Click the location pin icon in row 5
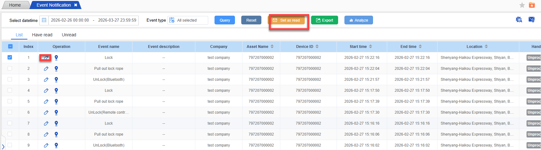Viewport: 541px width, 150px height. tap(56, 101)
